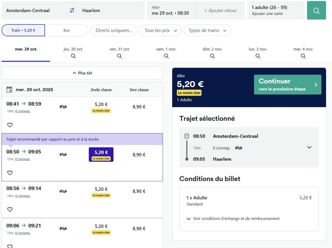The height and width of the screenshot is (248, 332).
Task: Click the departure clock icon beside 08:50 Amsterdam-Centraal
Action: point(186,136)
